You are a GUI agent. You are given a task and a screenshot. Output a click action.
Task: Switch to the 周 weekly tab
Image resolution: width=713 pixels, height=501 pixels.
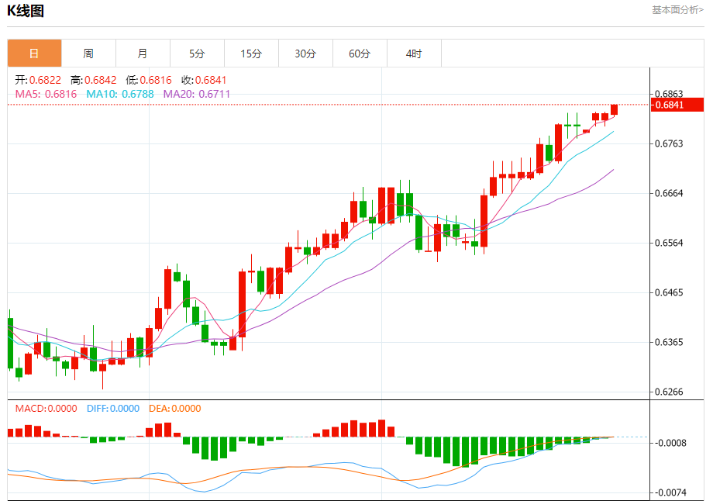coord(88,54)
